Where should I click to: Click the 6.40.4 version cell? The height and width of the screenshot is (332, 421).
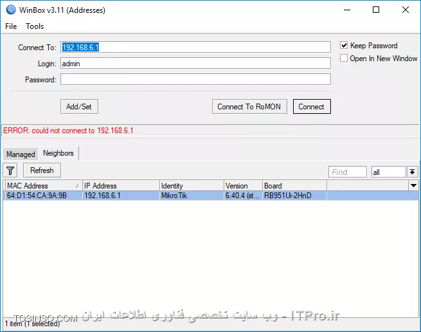243,196
